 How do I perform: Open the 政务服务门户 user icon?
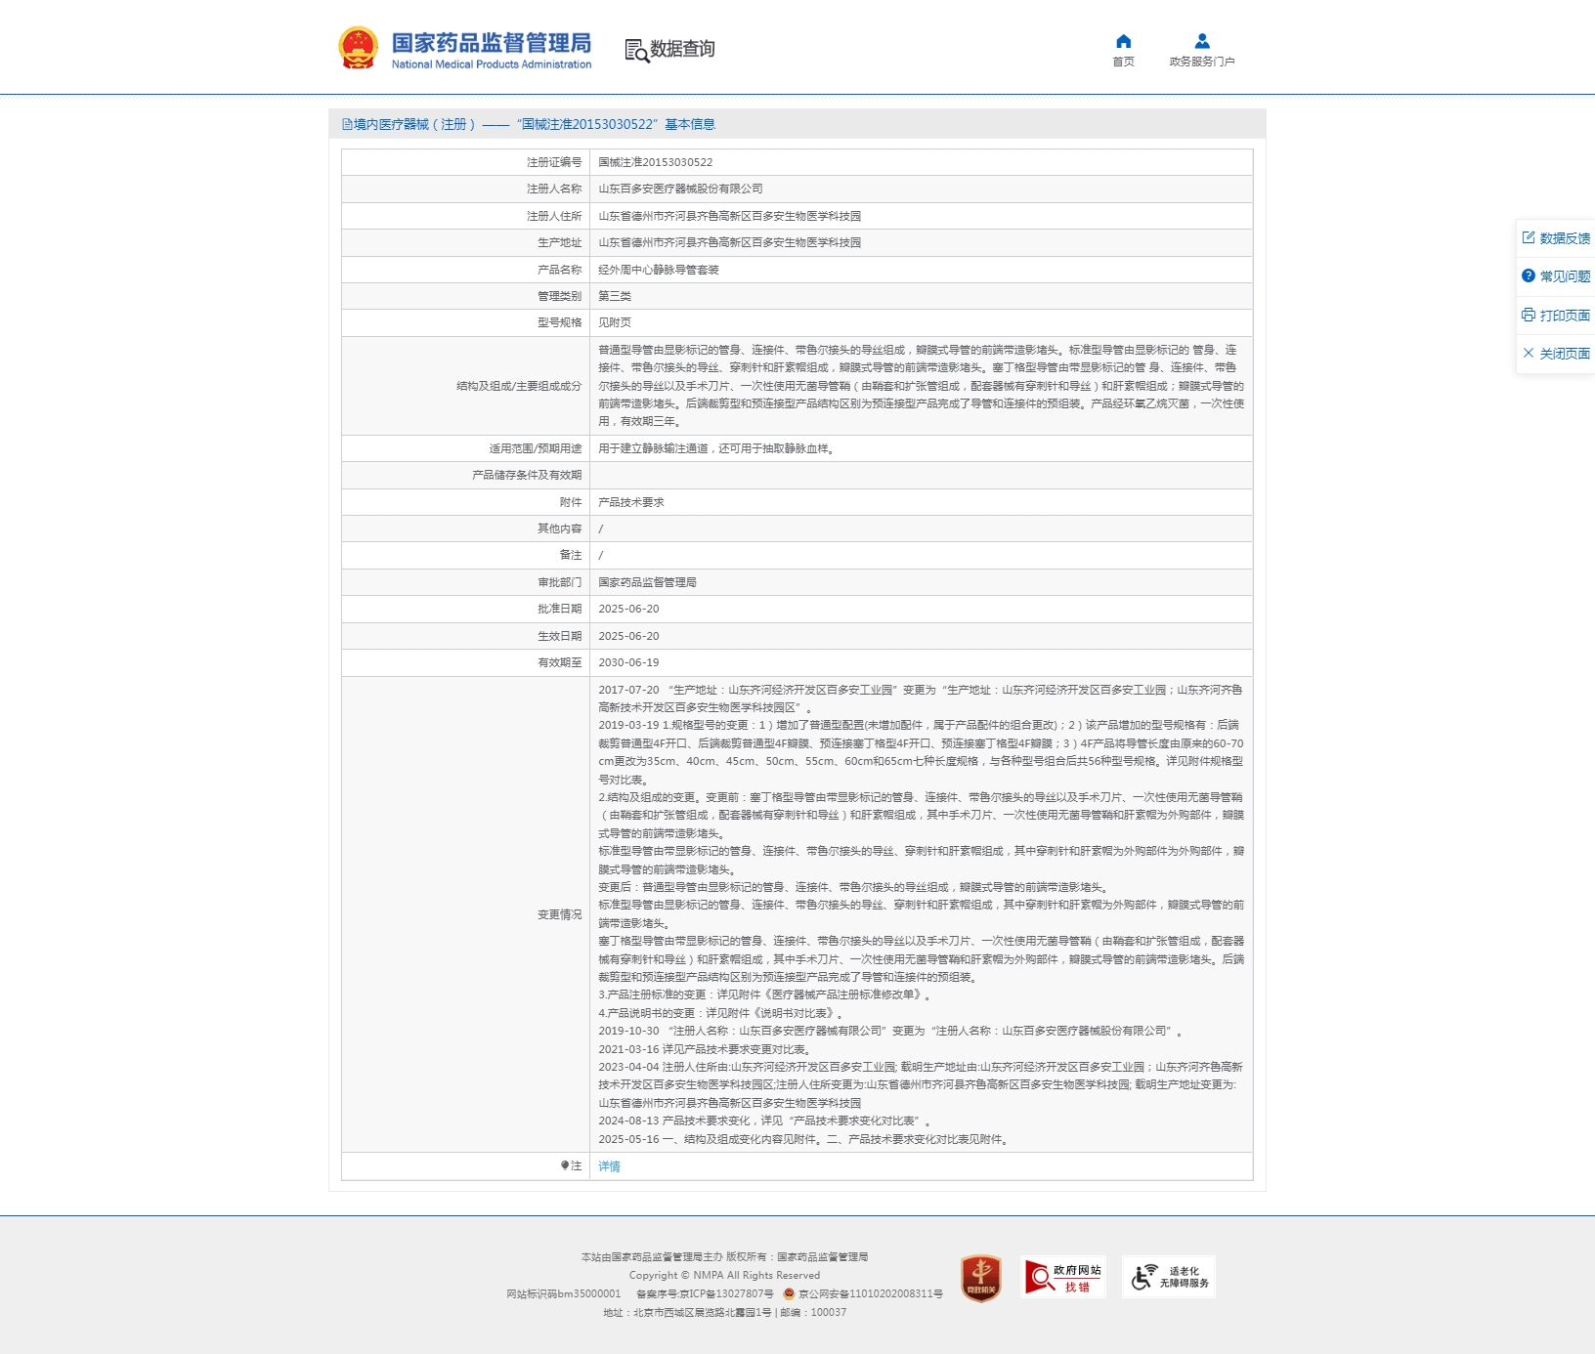coord(1202,41)
